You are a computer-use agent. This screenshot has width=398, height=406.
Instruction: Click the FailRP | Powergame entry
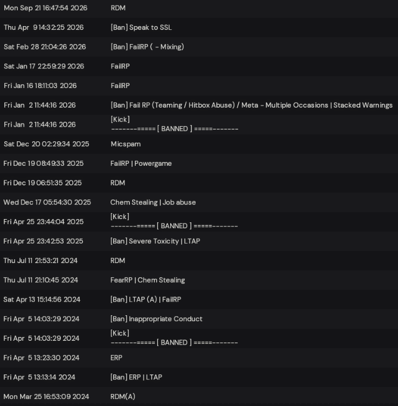click(x=199, y=164)
